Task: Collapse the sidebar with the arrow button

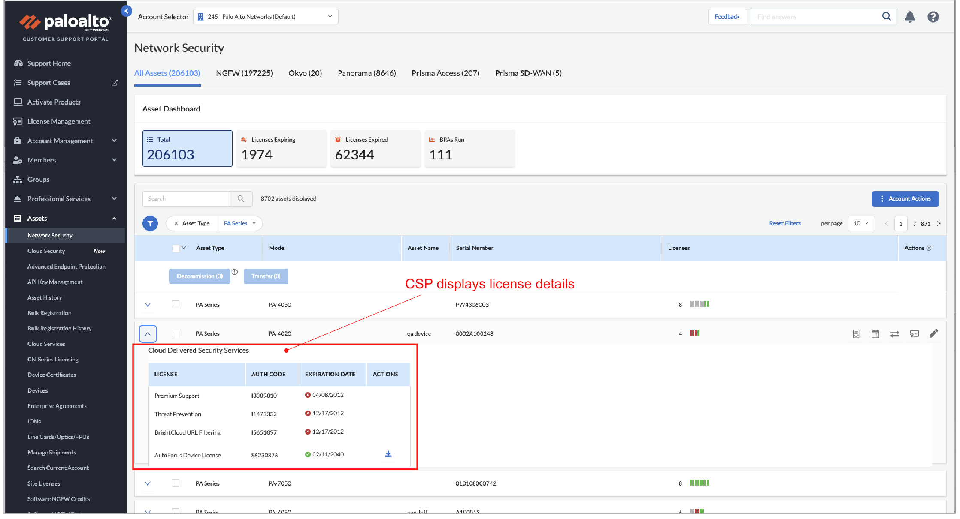Action: (126, 11)
